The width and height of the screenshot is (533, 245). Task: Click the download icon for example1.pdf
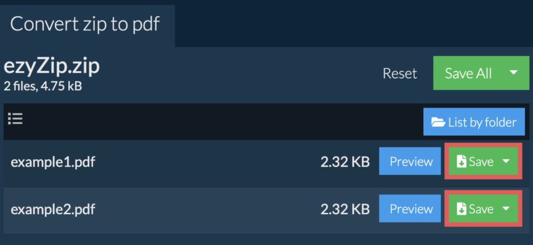[461, 162]
